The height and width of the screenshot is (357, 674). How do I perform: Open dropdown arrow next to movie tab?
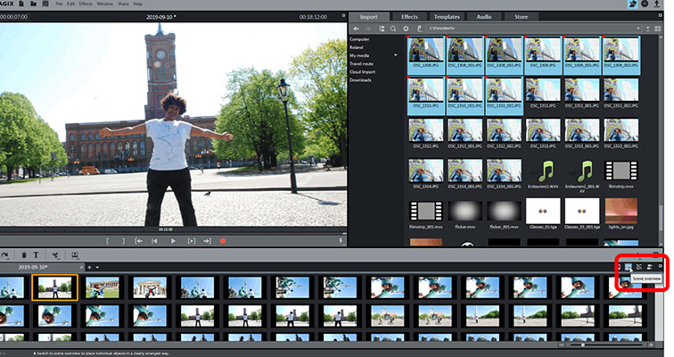(98, 267)
